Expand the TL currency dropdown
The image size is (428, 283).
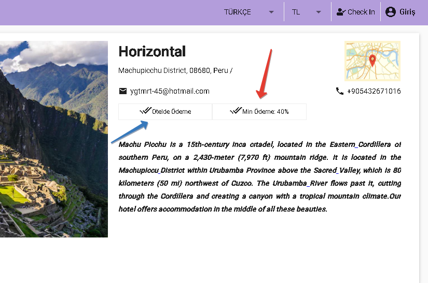(x=306, y=12)
